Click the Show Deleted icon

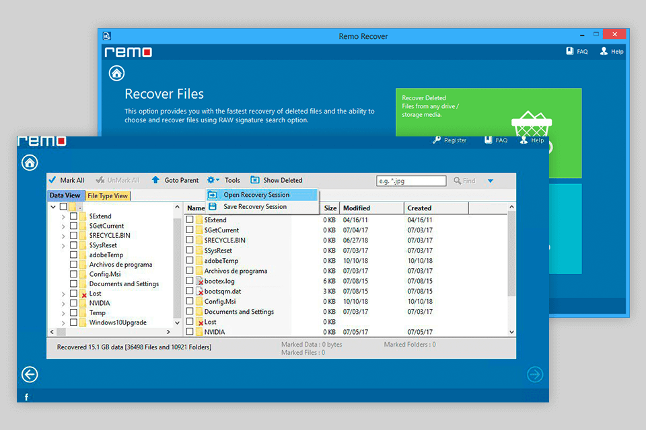255,180
